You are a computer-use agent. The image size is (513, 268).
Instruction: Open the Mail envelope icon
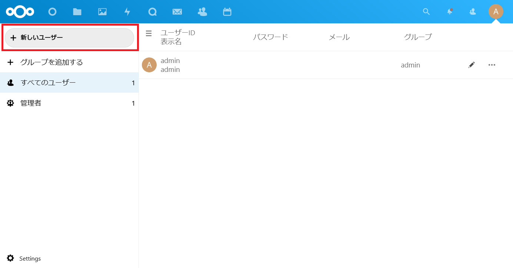tap(177, 12)
